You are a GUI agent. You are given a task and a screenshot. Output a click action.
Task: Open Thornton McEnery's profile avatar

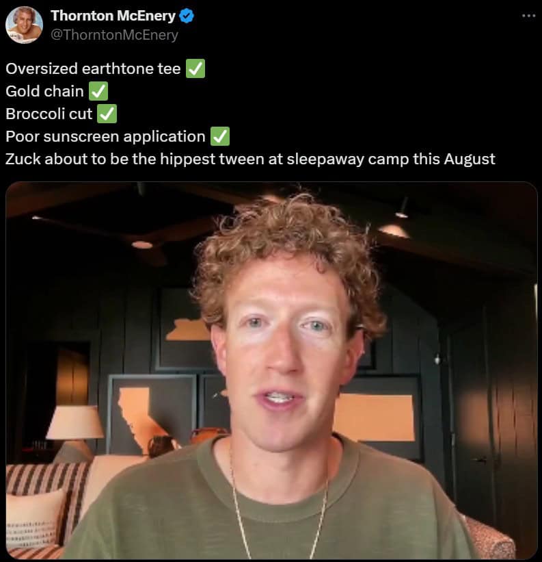pyautogui.click(x=25, y=25)
